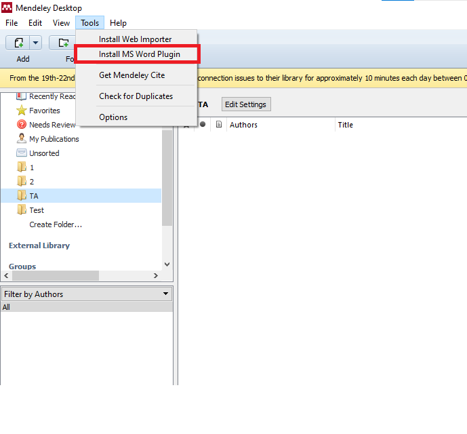Select All in the authors filter
Viewport: 467px width, 434px height.
point(87,307)
